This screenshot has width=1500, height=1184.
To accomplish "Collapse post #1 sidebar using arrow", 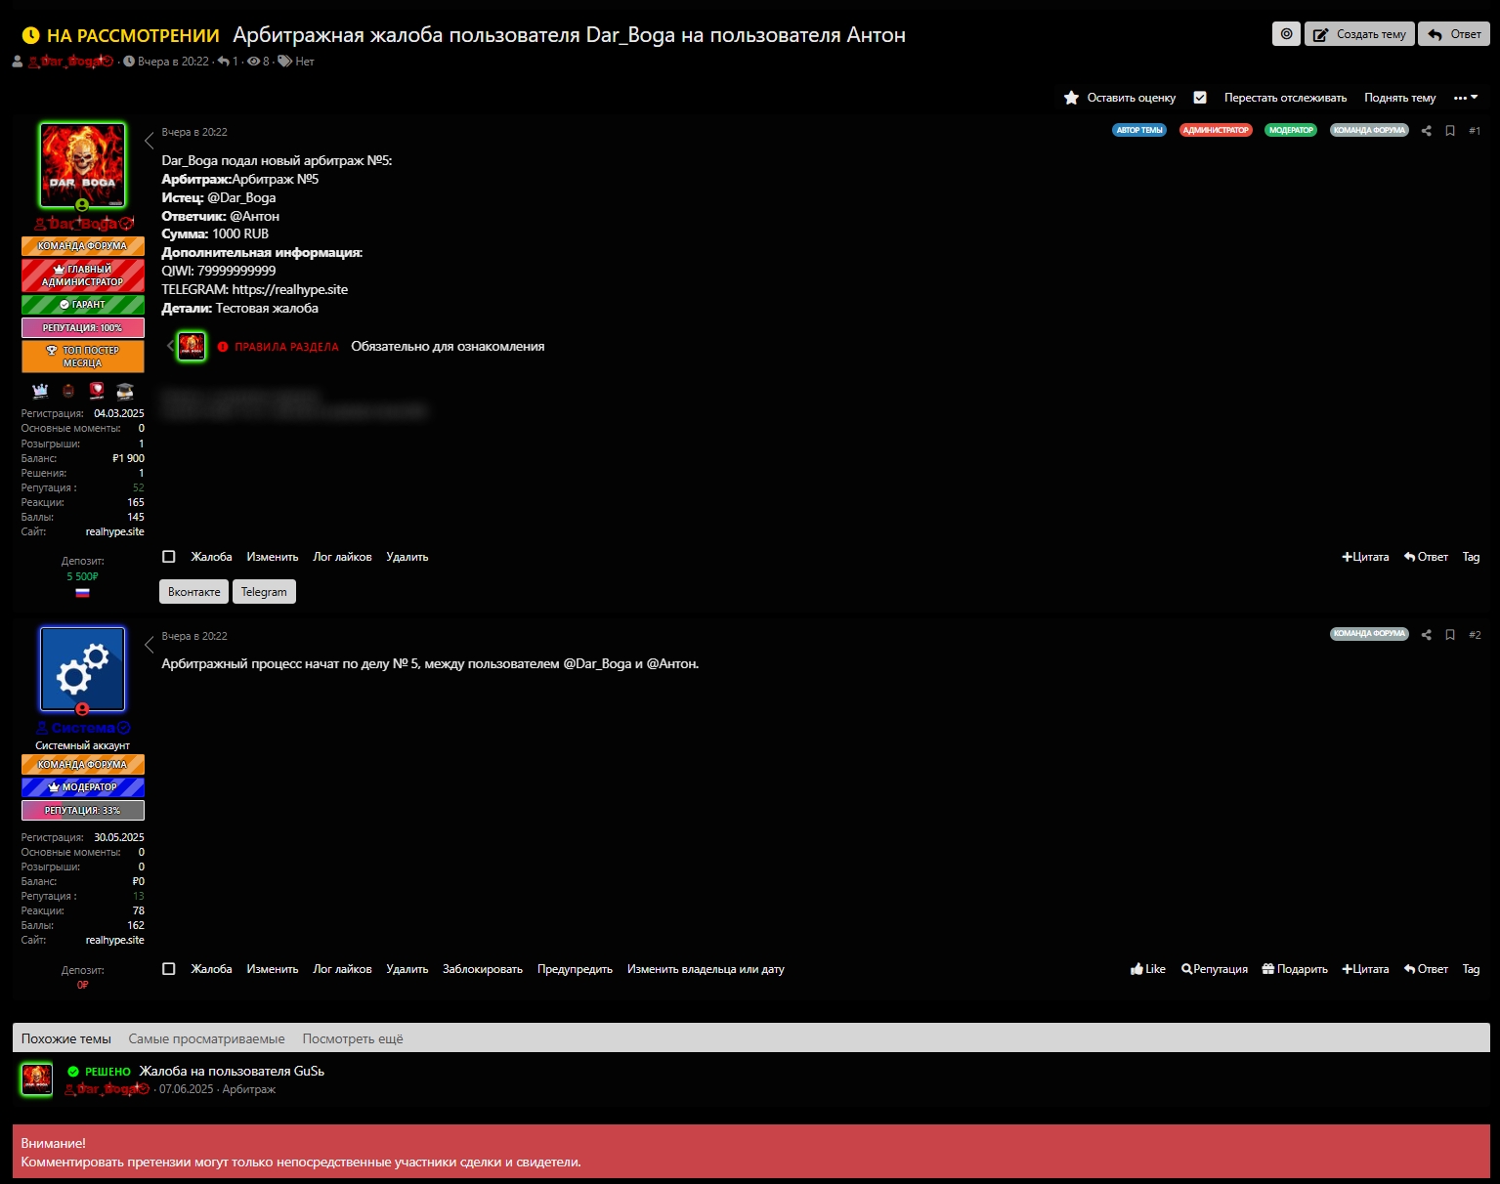I will coord(150,141).
